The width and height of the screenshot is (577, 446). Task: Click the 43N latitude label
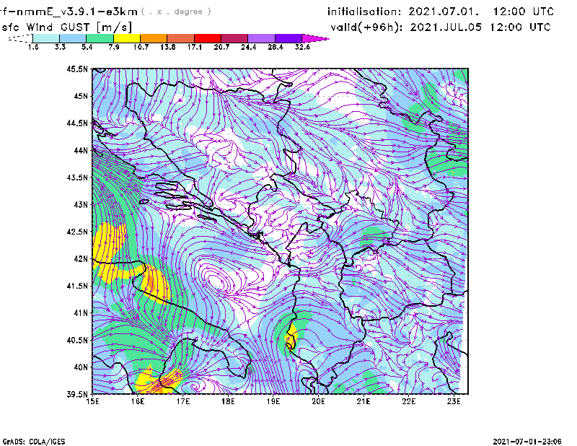tap(81, 204)
